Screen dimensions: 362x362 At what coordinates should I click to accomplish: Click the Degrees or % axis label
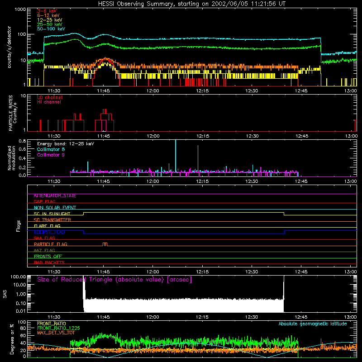pos(12,339)
